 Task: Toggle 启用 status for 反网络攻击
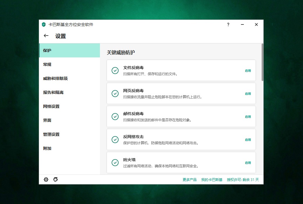pyautogui.click(x=248, y=140)
